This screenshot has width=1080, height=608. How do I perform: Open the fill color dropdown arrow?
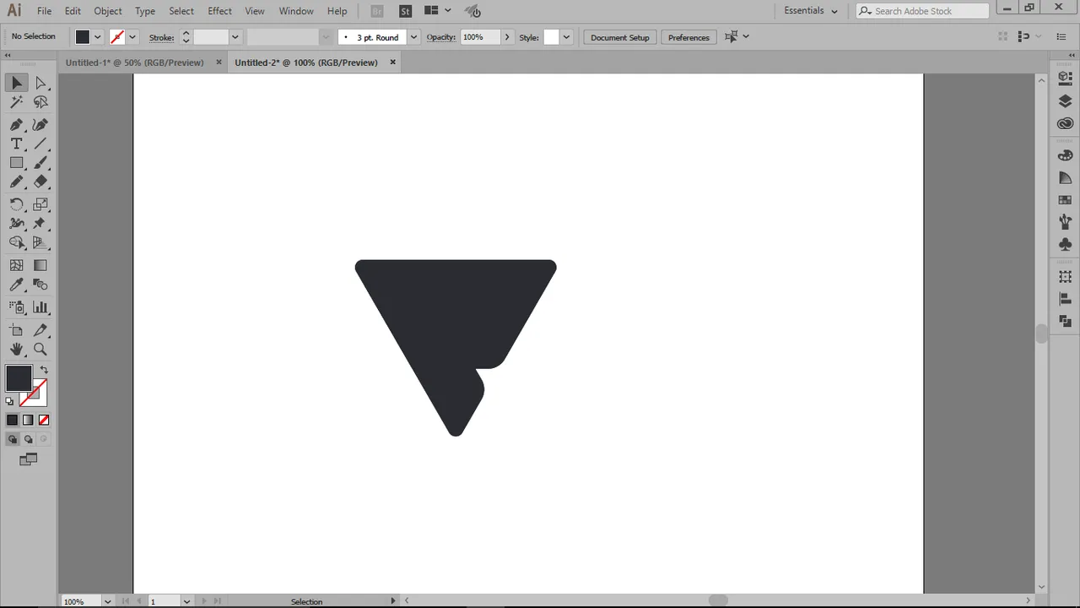click(98, 37)
